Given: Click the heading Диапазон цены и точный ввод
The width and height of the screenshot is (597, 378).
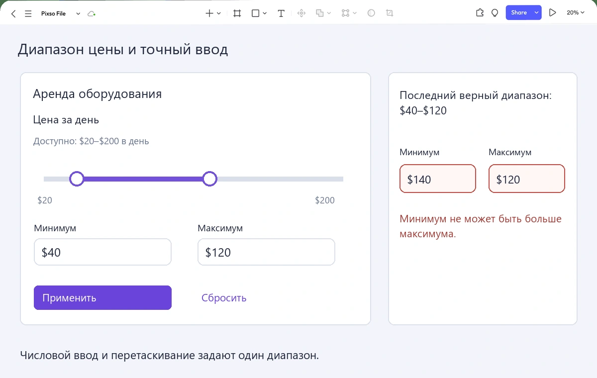Looking at the screenshot, I should click(x=123, y=50).
